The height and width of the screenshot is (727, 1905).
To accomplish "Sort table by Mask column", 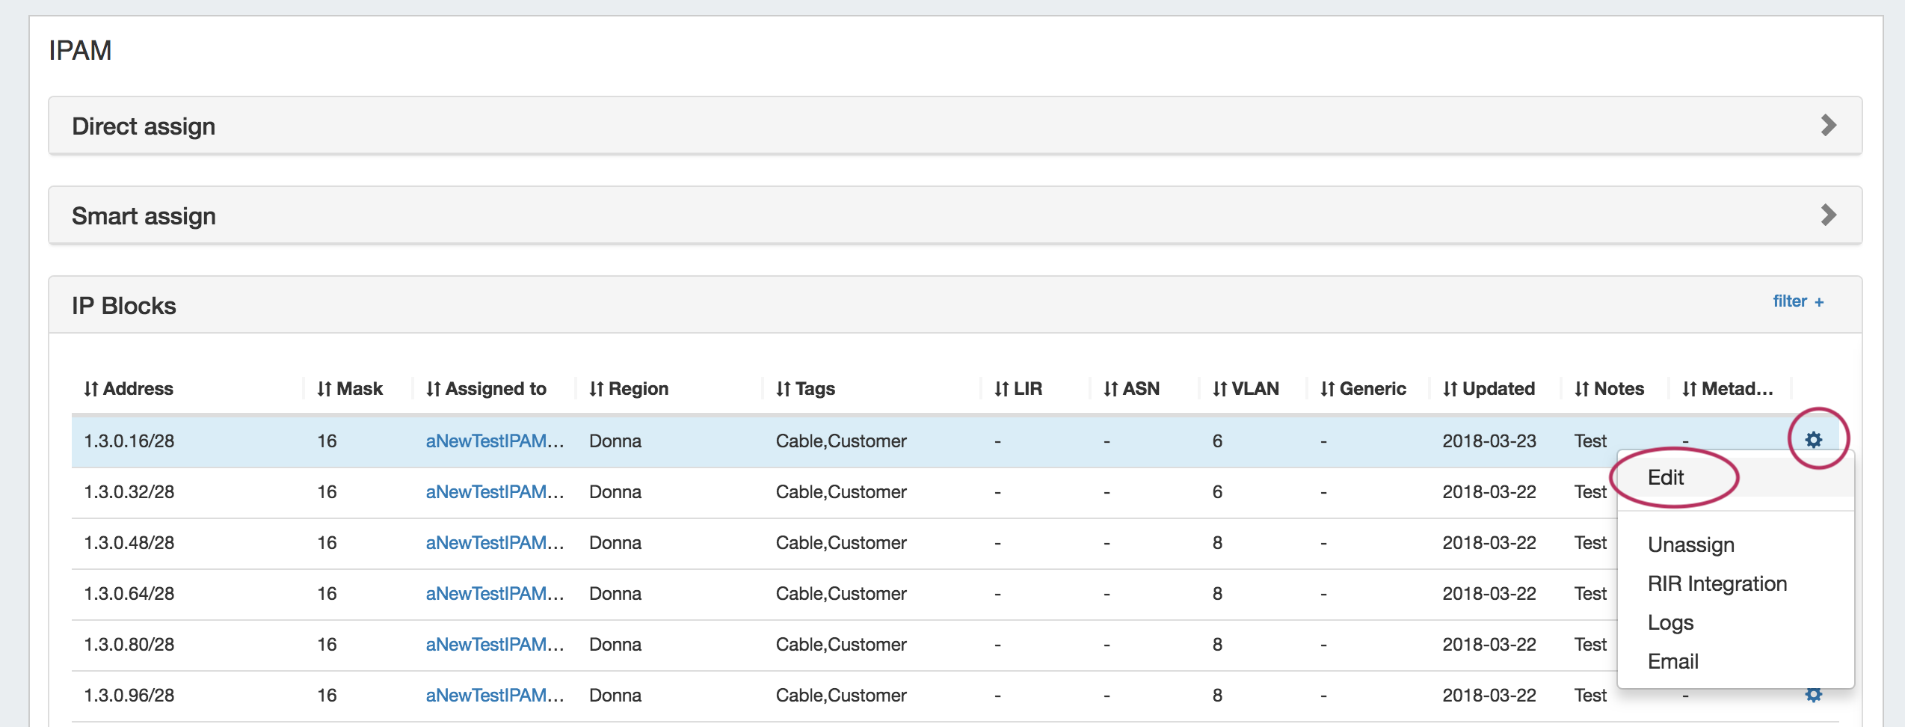I will pyautogui.click(x=350, y=389).
